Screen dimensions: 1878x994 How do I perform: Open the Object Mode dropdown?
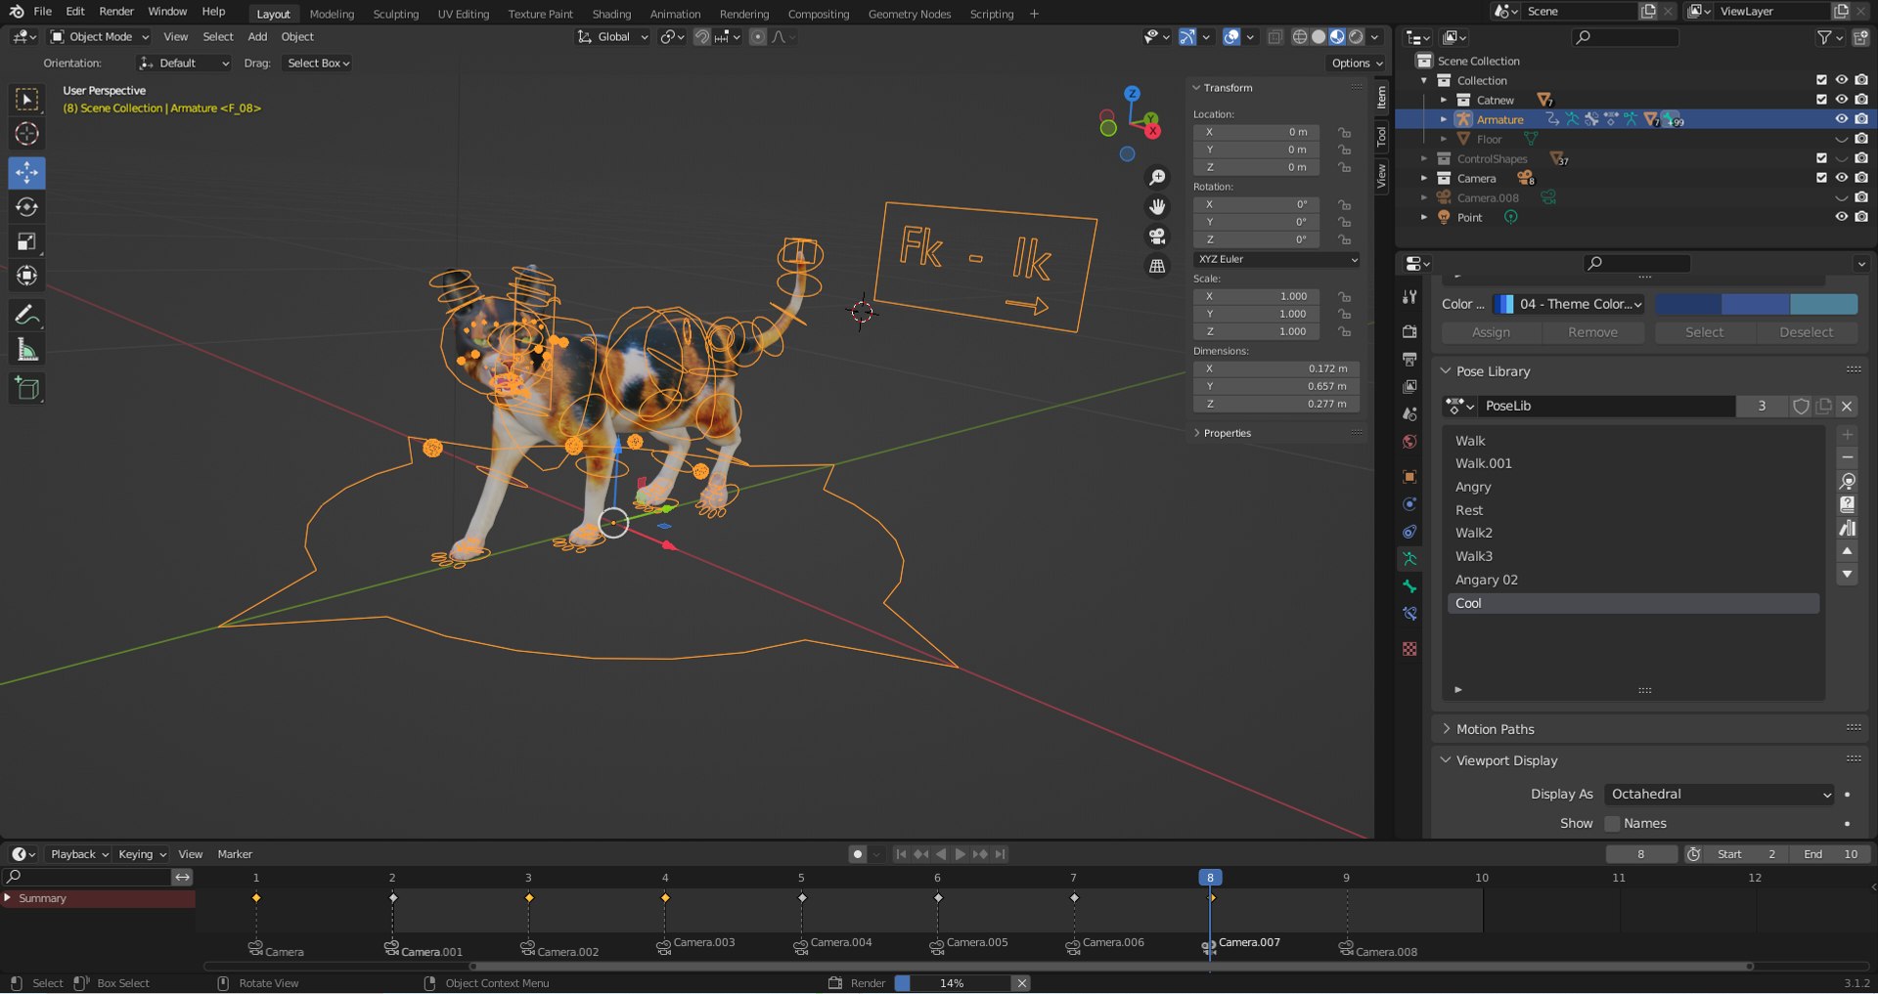coord(100,36)
